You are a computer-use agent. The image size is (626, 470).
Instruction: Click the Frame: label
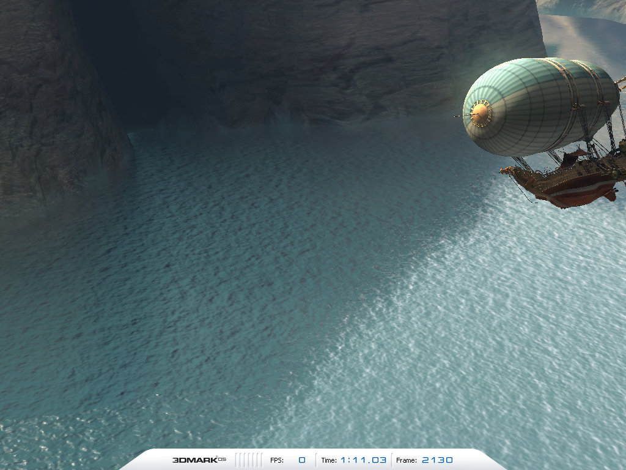click(407, 460)
